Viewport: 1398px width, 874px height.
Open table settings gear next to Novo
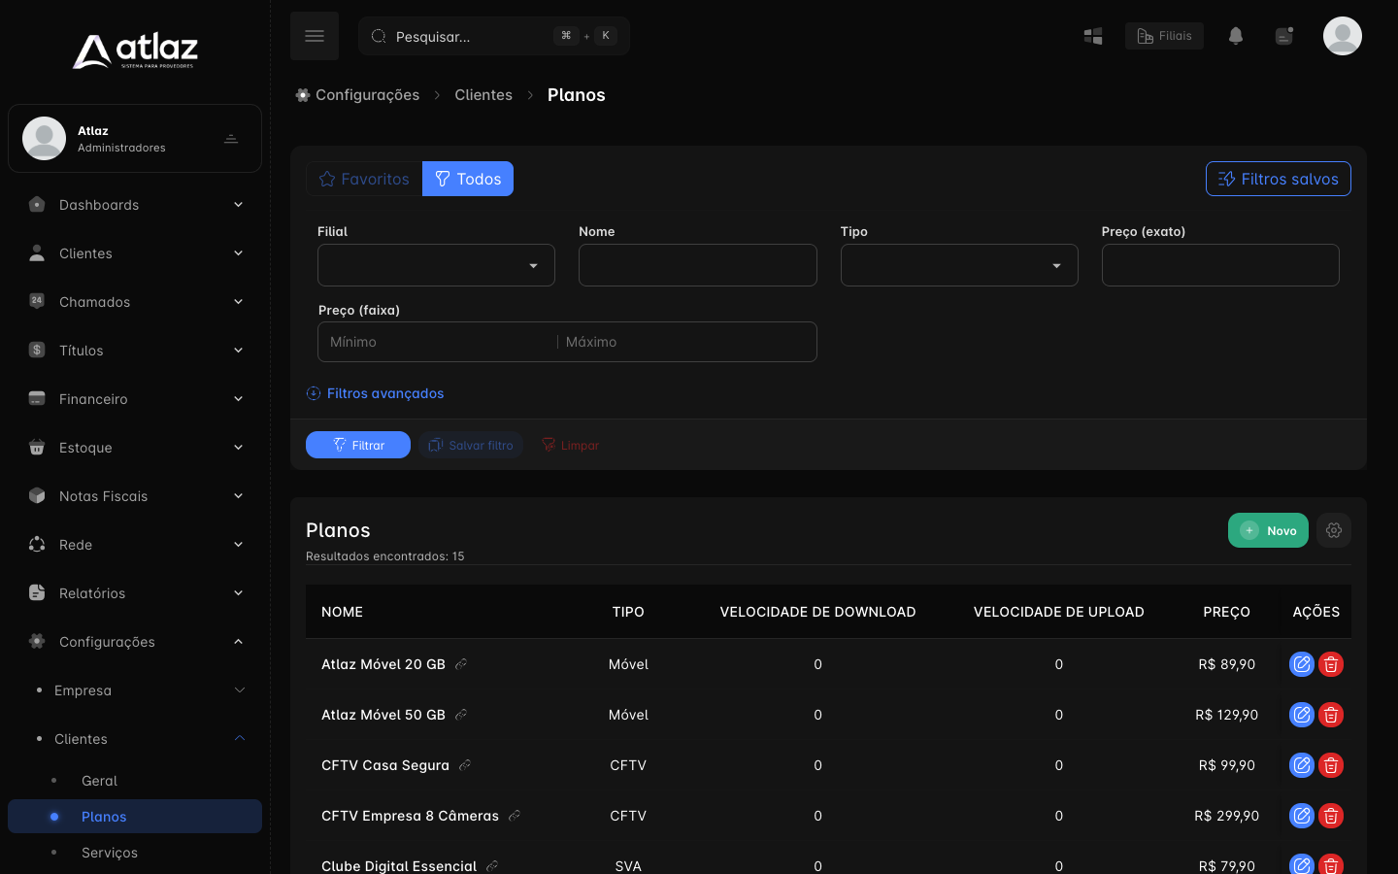(x=1334, y=530)
